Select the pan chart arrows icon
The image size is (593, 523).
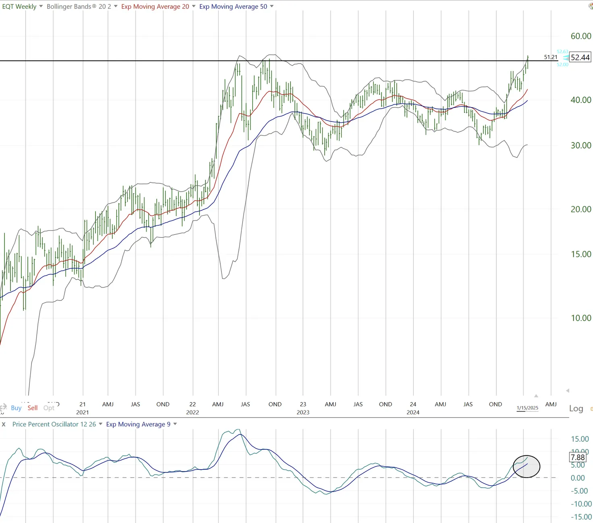(3, 408)
